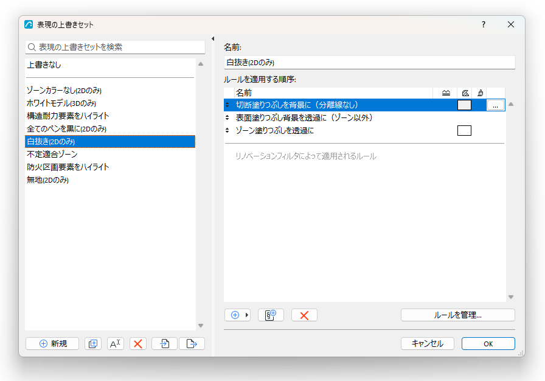
Task: Select rule 切断塗りつぶしを背景に（分離線なし）
Action: click(364, 105)
